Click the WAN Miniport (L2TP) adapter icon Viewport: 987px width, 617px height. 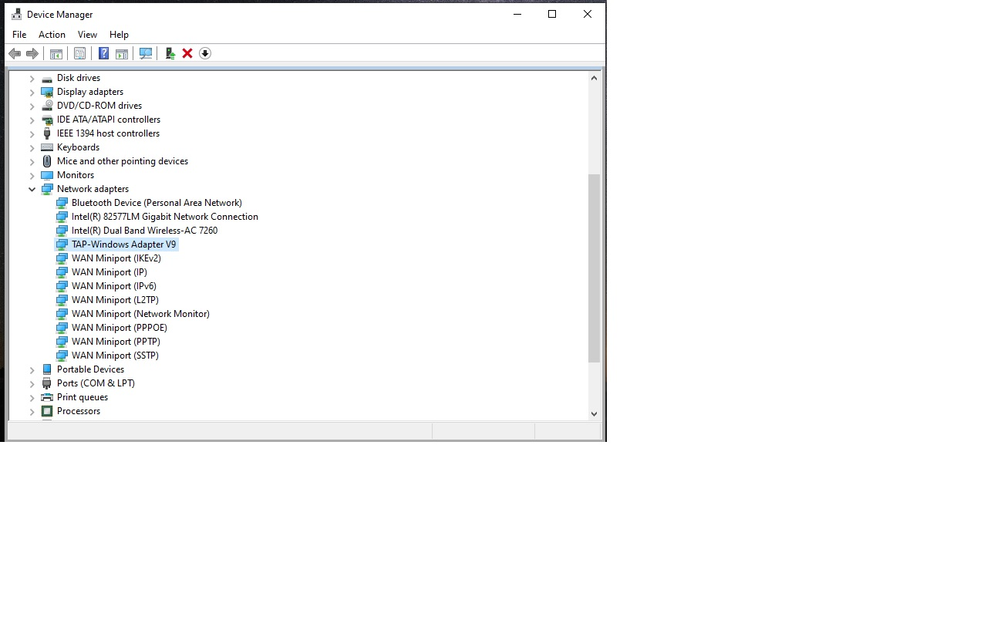(62, 300)
